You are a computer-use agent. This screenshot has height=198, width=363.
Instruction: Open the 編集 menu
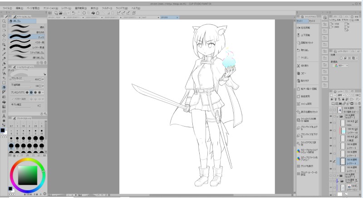pyautogui.click(x=20, y=8)
